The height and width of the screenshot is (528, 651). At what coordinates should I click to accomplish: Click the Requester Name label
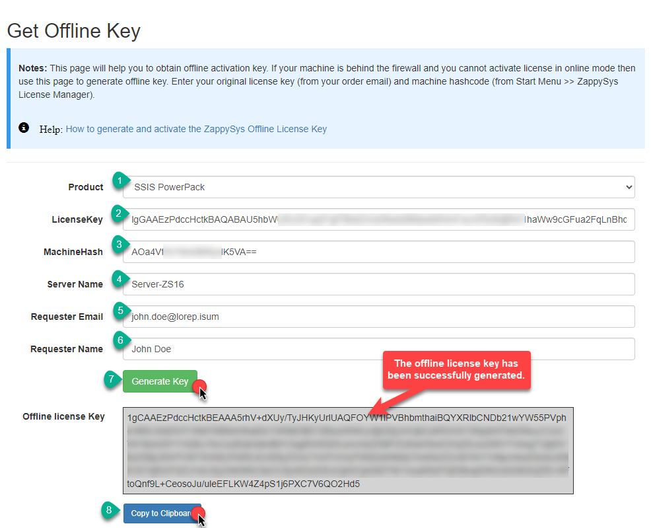(x=67, y=350)
